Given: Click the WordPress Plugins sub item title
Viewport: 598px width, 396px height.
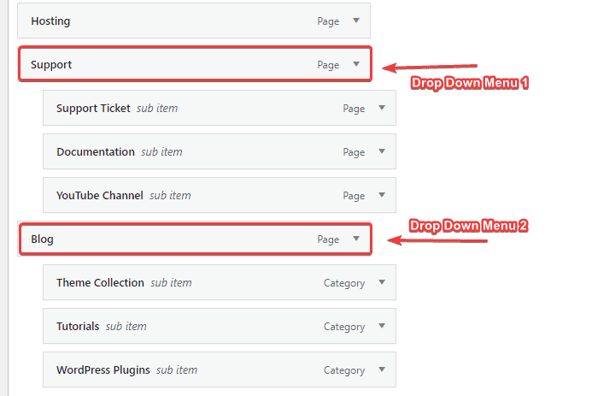Looking at the screenshot, I should pos(103,369).
